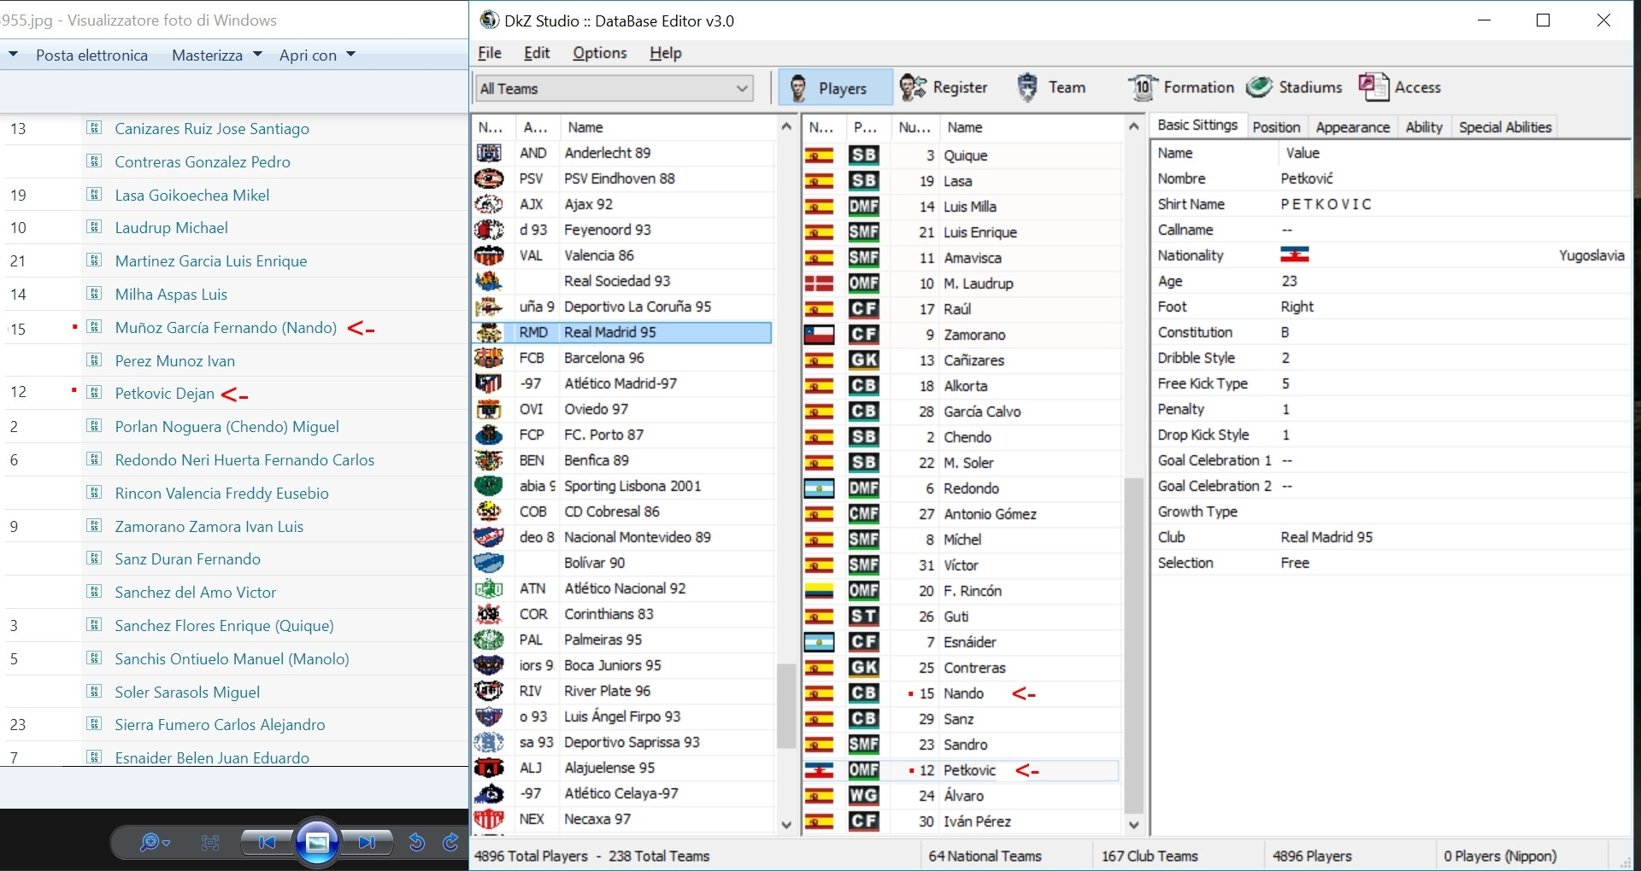Click the River Plate 96 crest icon
Image resolution: width=1641 pixels, height=871 pixels.
click(489, 691)
